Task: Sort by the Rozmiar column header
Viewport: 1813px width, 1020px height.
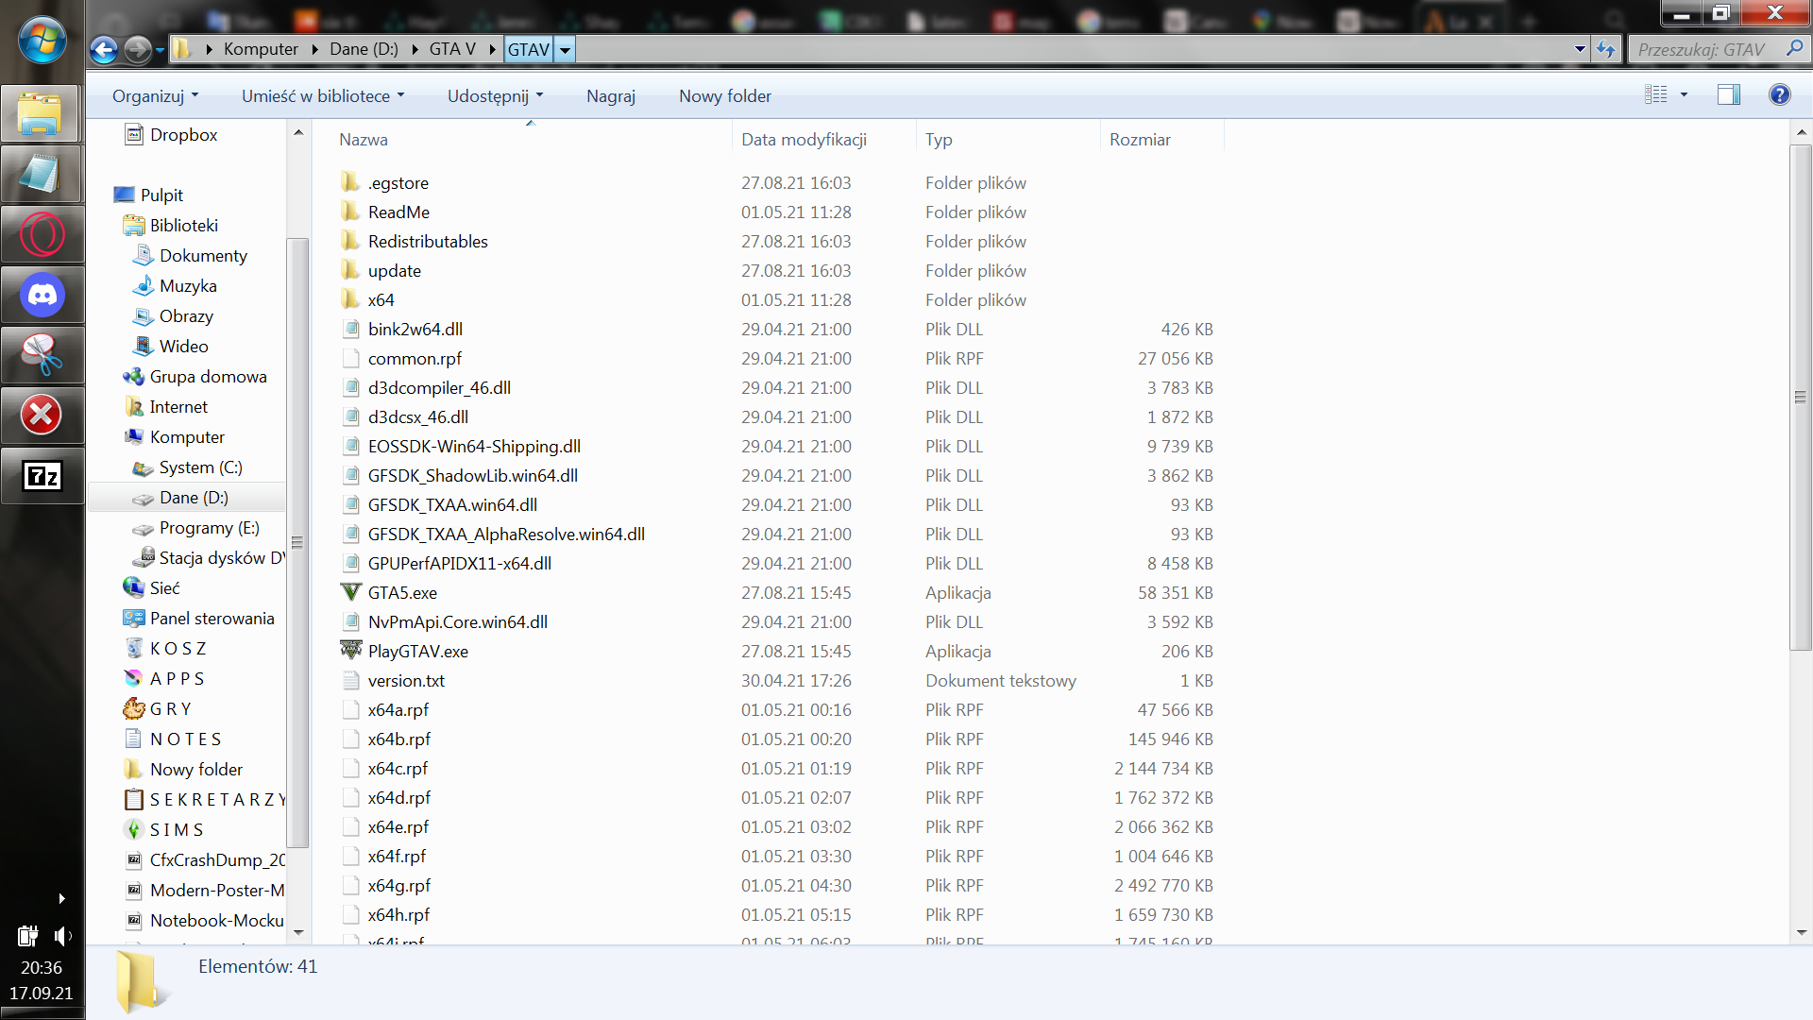Action: click(x=1140, y=139)
